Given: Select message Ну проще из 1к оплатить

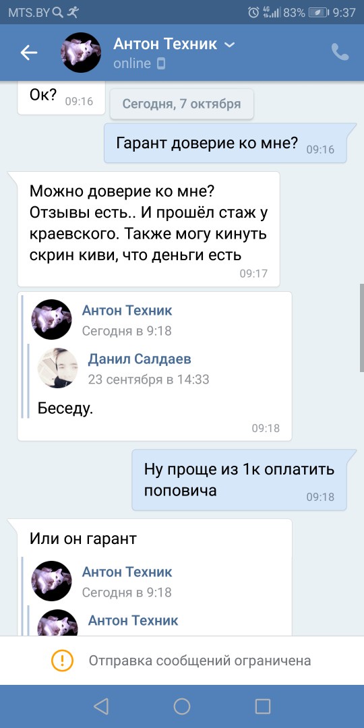Looking at the screenshot, I should pyautogui.click(x=239, y=480).
